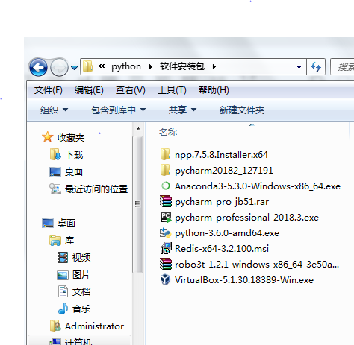Select the pycharm20182_127191 folder name
This screenshot has height=345, width=354.
(224, 171)
